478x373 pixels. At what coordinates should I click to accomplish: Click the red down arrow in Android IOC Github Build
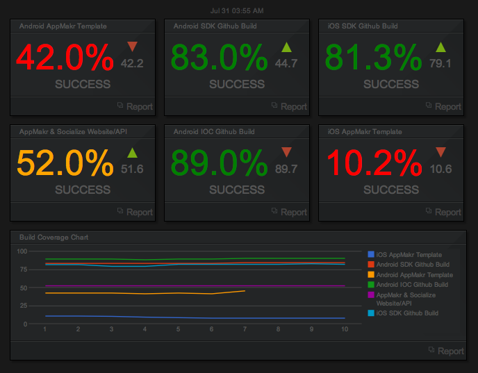(286, 153)
